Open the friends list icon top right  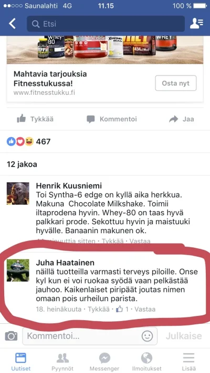pos(196,24)
